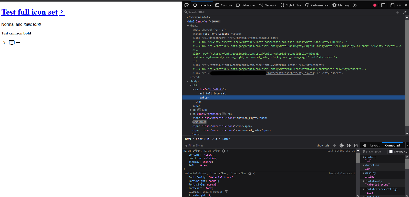This screenshot has width=409, height=197.
Task: Click the markup view scrollbar down arrow
Action: 407,133
